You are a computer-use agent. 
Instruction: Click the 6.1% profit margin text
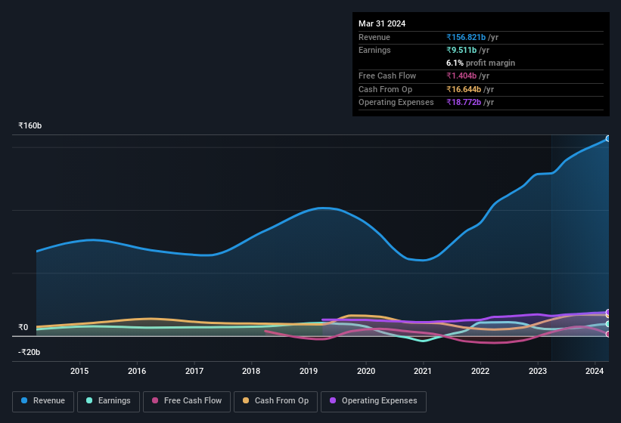point(480,63)
